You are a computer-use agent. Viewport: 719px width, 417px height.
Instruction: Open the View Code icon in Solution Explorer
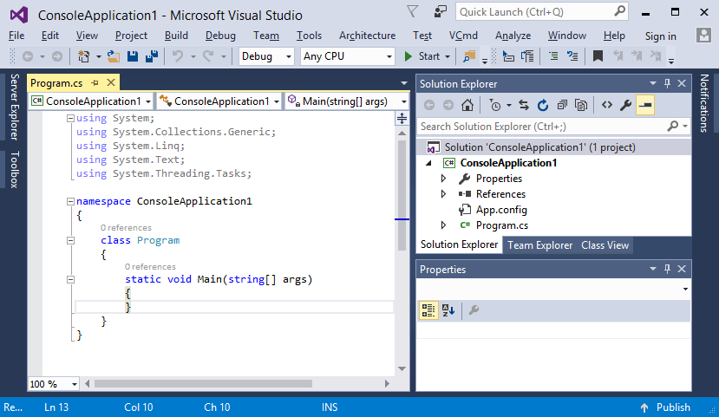click(x=606, y=105)
